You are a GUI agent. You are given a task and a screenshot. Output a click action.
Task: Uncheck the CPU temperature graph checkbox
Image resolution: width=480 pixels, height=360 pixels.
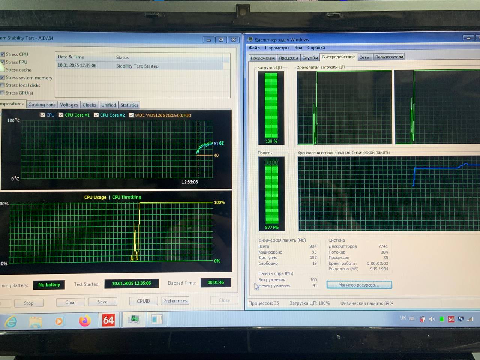tap(42, 115)
